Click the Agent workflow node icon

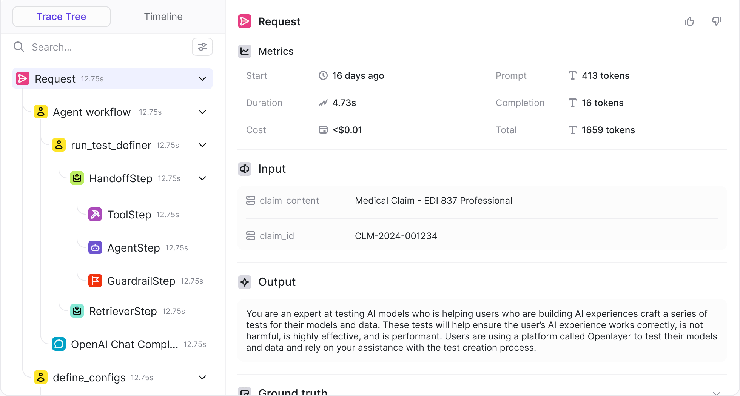pos(41,112)
